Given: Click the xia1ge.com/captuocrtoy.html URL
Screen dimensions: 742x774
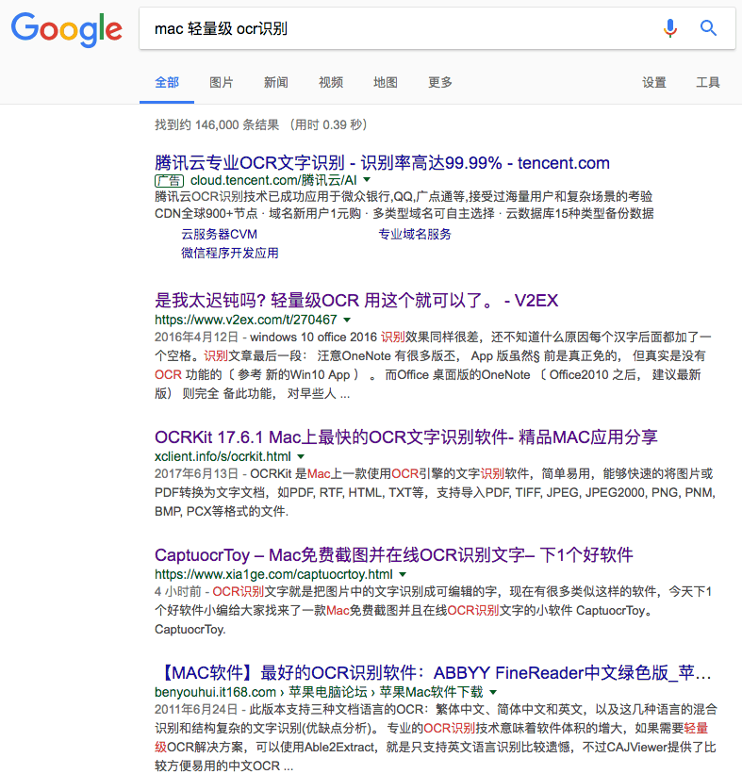Looking at the screenshot, I should [x=273, y=574].
